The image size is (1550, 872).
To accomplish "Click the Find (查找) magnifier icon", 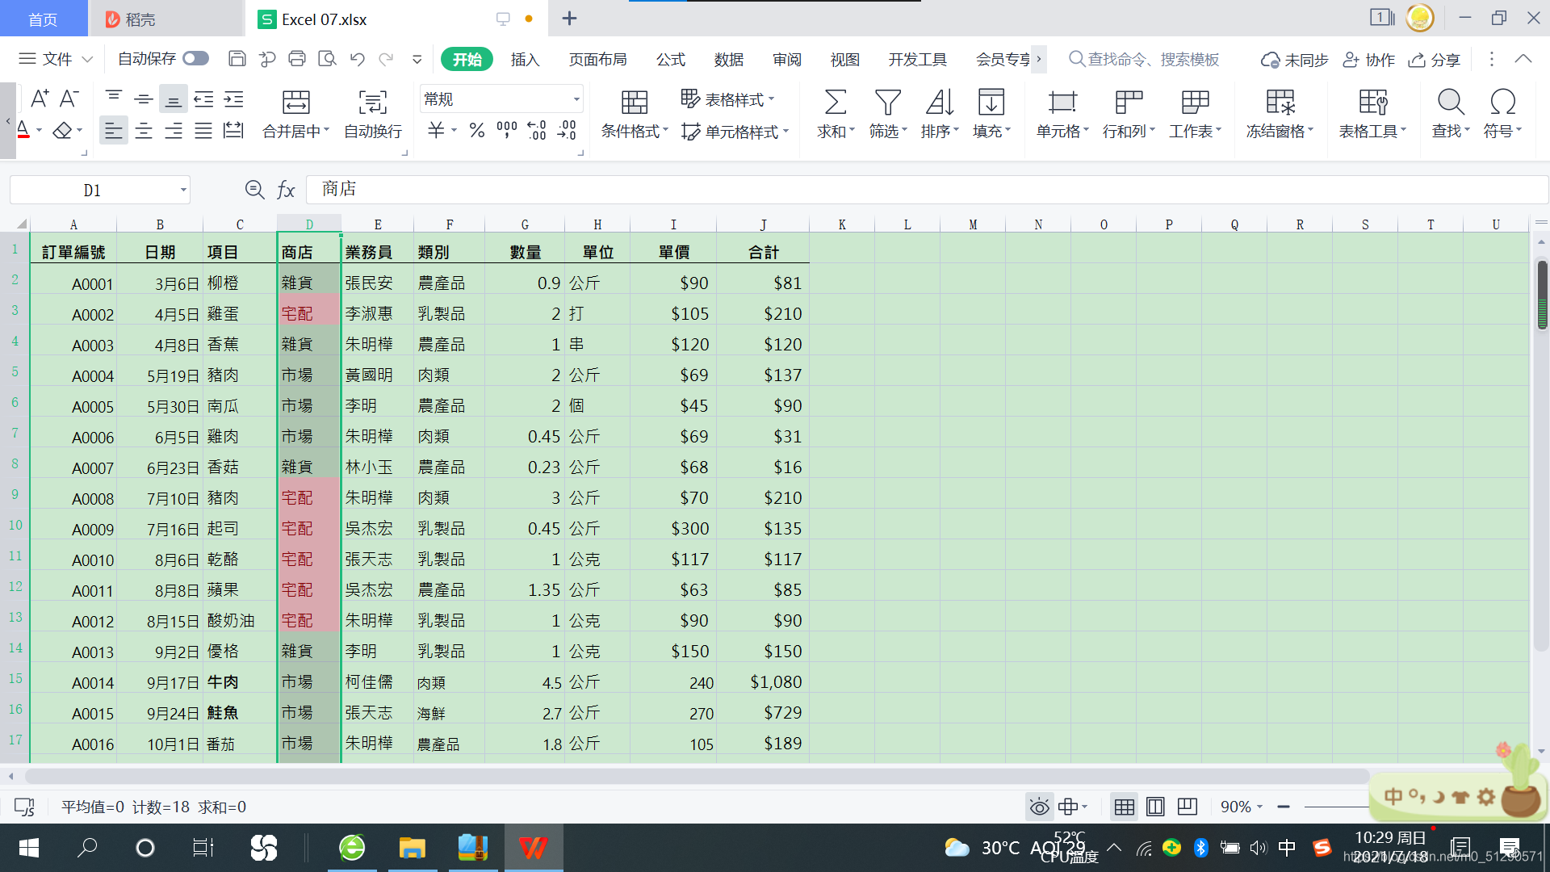I will (x=1450, y=103).
